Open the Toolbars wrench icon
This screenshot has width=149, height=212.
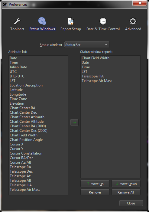point(17,21)
